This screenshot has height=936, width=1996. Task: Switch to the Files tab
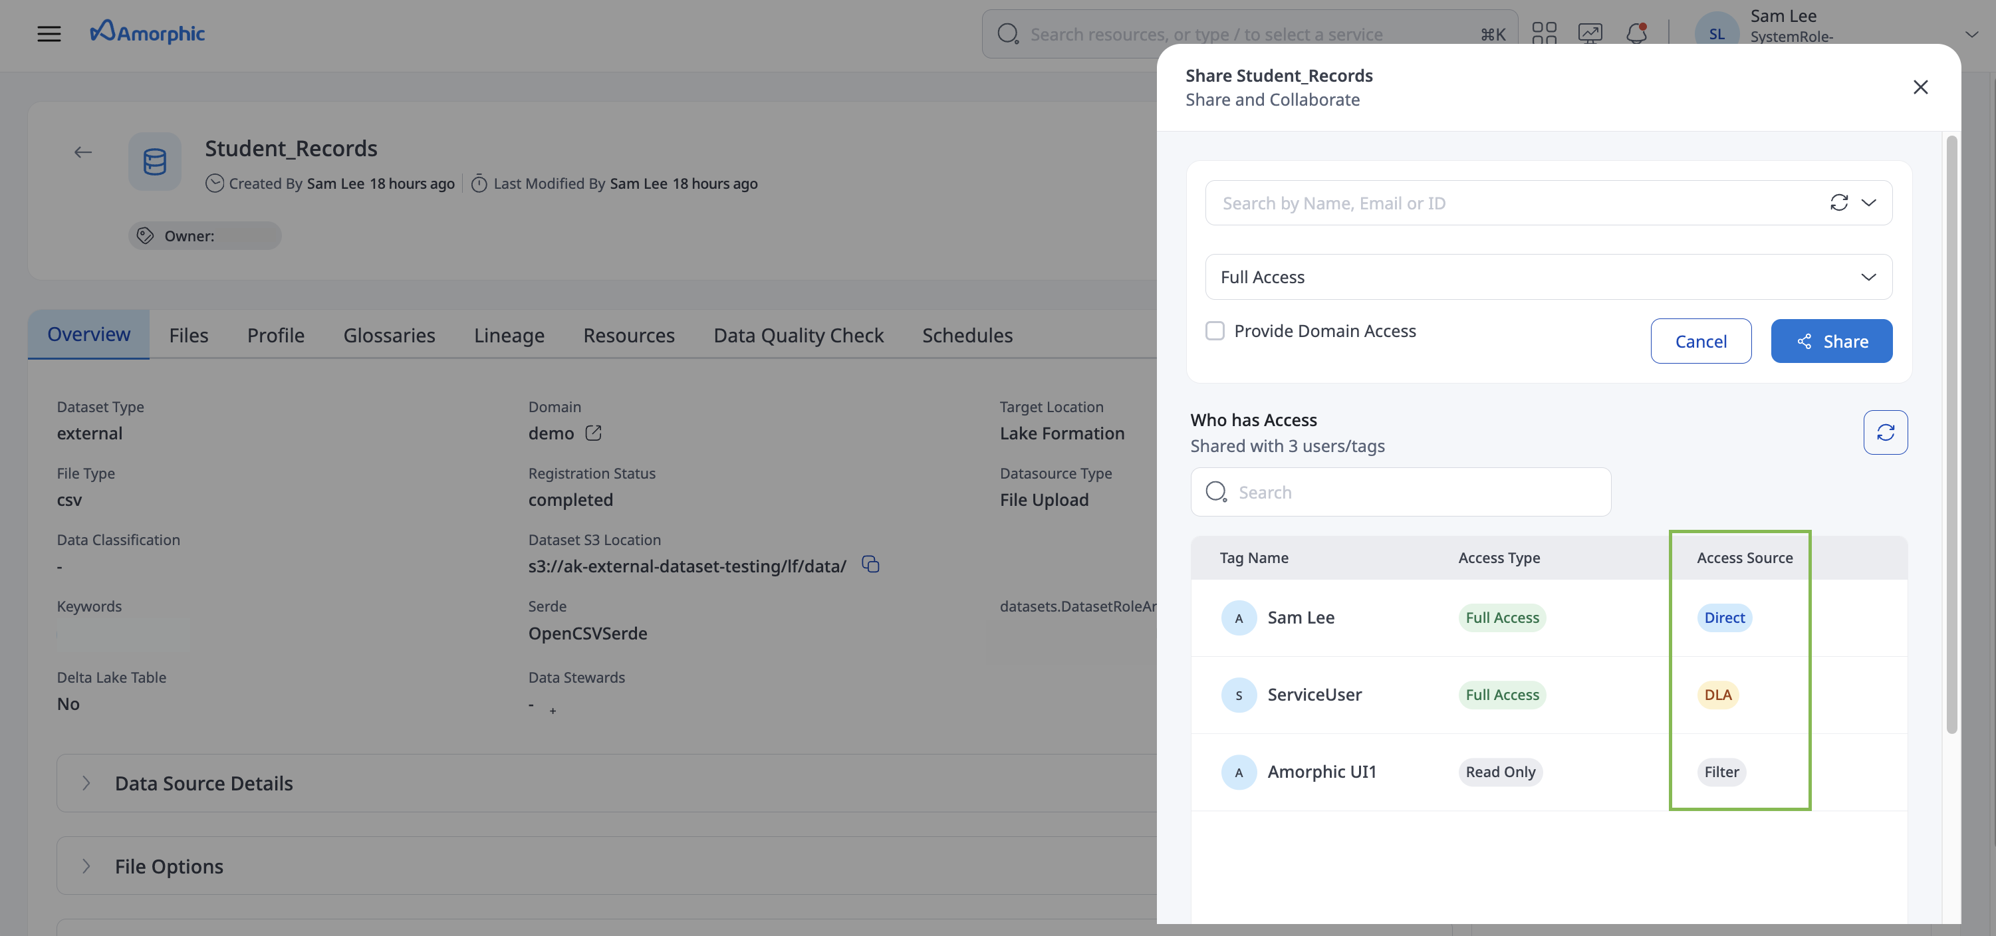tap(188, 335)
